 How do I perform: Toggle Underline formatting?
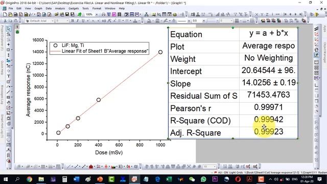(x=83, y=21)
